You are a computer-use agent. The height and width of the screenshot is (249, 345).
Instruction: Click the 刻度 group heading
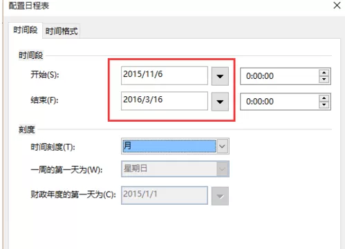coord(27,129)
